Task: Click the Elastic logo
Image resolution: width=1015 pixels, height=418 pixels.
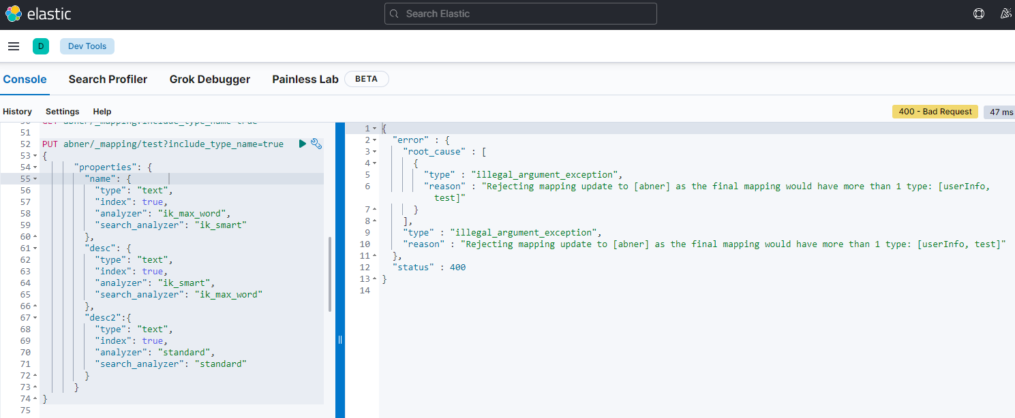Action: [x=38, y=14]
